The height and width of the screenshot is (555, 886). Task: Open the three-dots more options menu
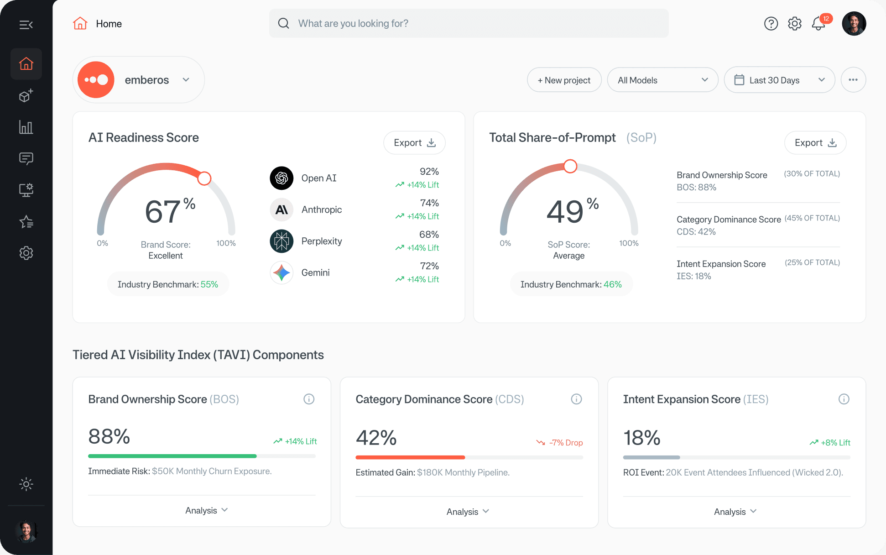853,80
